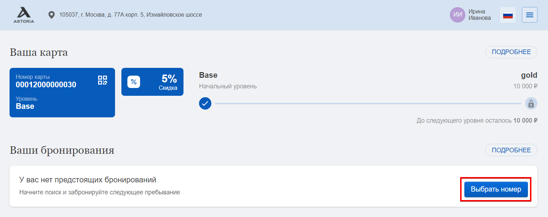Click the Ваши бронирования heading
Screen dimensions: 548x217
click(x=62, y=150)
